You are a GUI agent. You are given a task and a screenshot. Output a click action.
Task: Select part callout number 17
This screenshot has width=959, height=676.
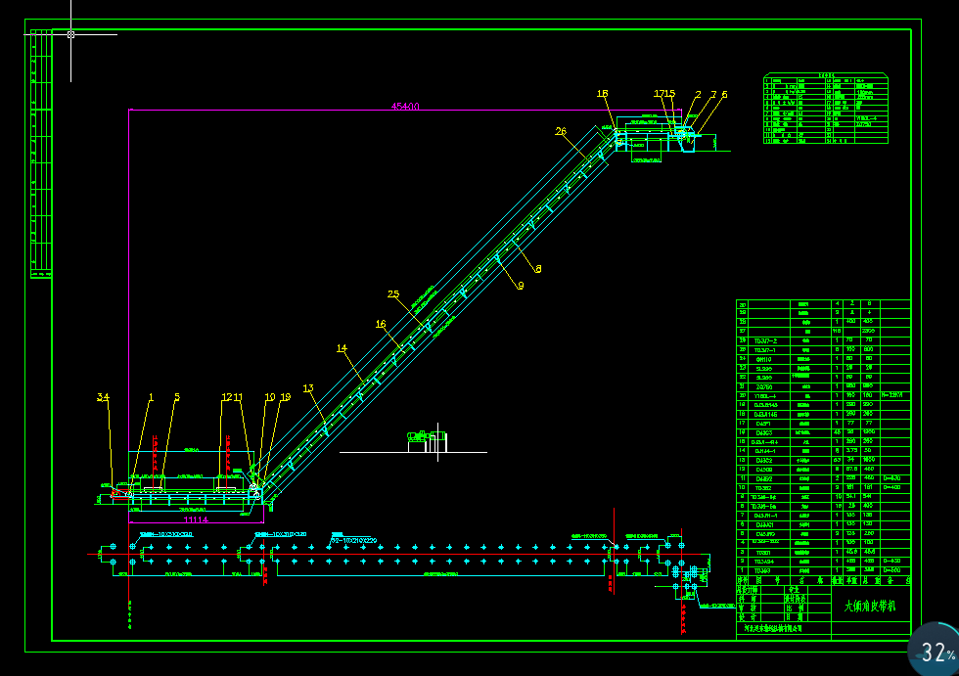point(659,94)
